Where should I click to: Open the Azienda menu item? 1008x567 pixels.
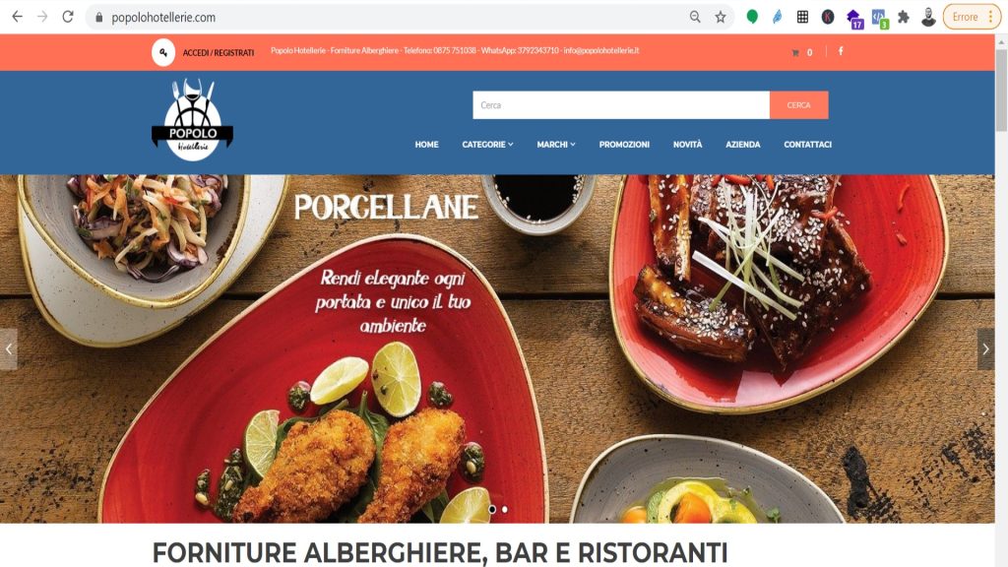(742, 145)
